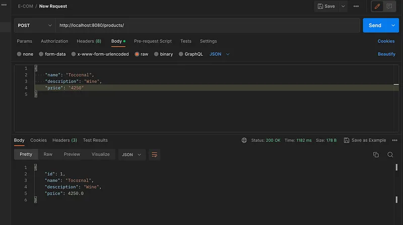
Task: Click the 4250.0 price value in response
Action: (x=76, y=193)
